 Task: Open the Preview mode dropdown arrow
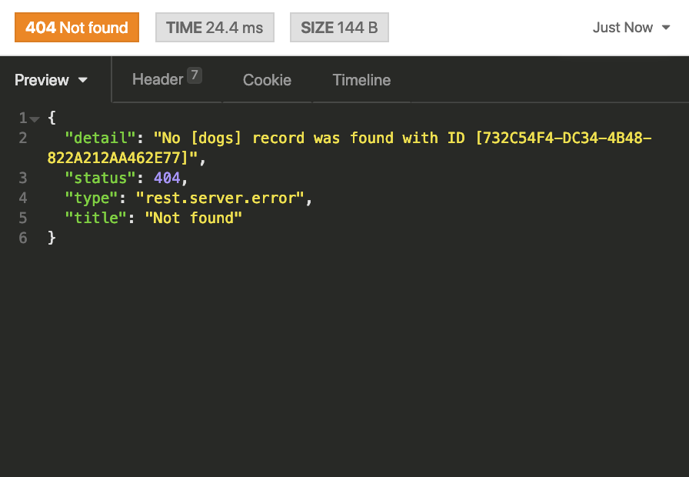(82, 81)
